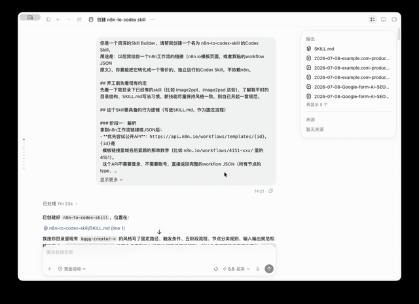419x304 pixels.
Task: Click the thread title 创建 n8n-to-codex skill
Action: 121,20
